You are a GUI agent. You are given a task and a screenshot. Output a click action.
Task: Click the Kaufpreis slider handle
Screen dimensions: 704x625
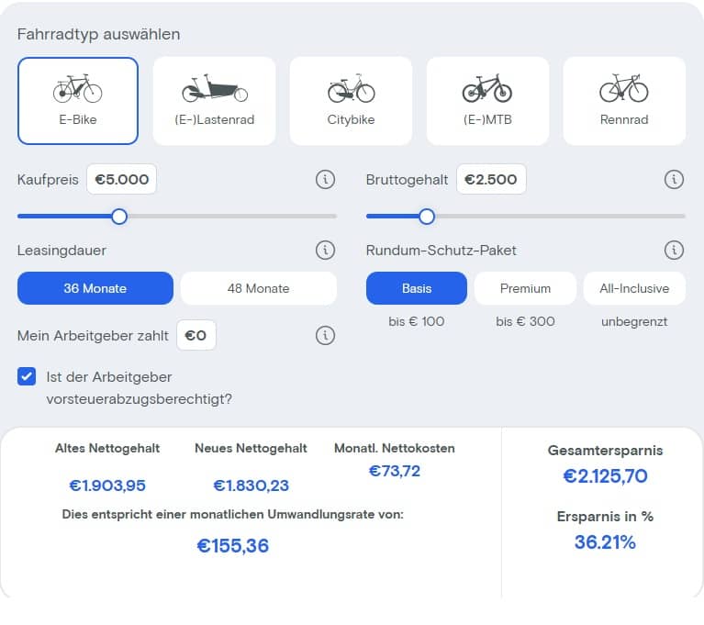(x=119, y=217)
